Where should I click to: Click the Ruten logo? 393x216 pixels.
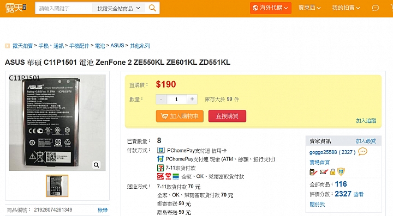click(x=15, y=8)
